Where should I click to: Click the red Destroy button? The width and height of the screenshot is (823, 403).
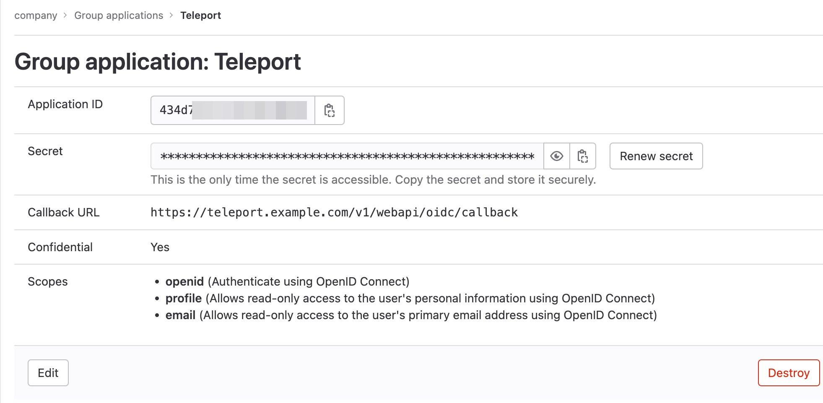pyautogui.click(x=788, y=373)
